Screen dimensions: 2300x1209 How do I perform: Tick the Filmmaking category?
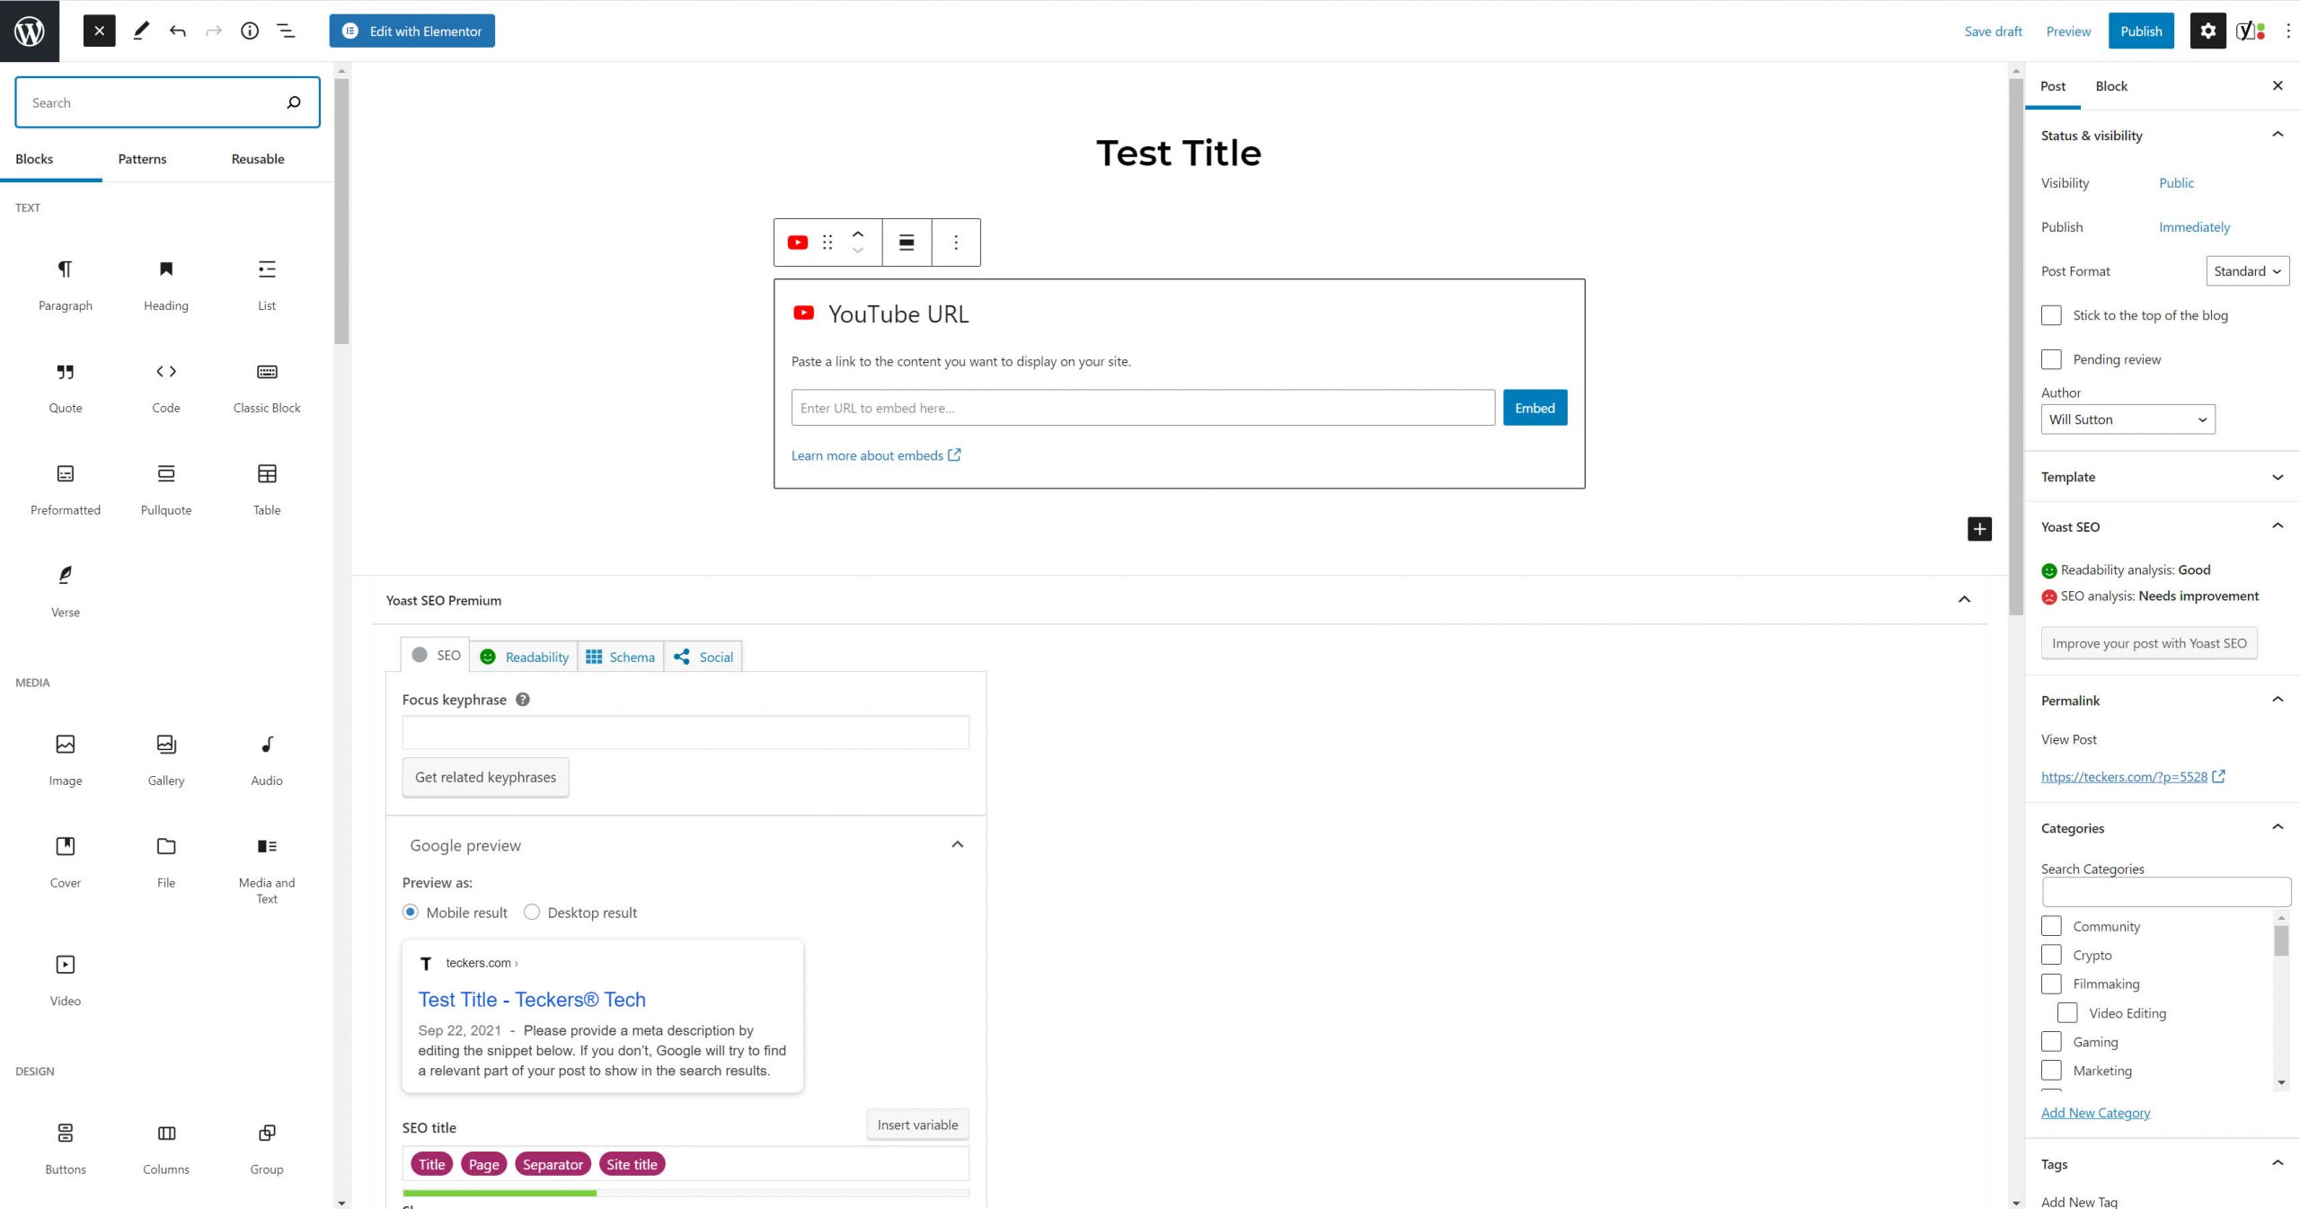[x=2051, y=984]
